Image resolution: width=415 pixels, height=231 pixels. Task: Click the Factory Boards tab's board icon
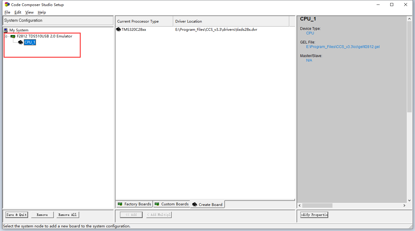click(119, 204)
